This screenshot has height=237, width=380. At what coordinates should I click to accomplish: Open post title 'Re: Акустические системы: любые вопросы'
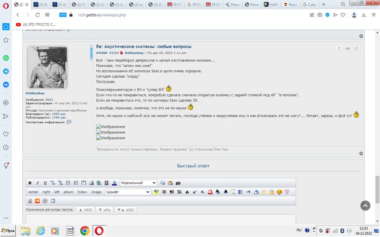[144, 46]
